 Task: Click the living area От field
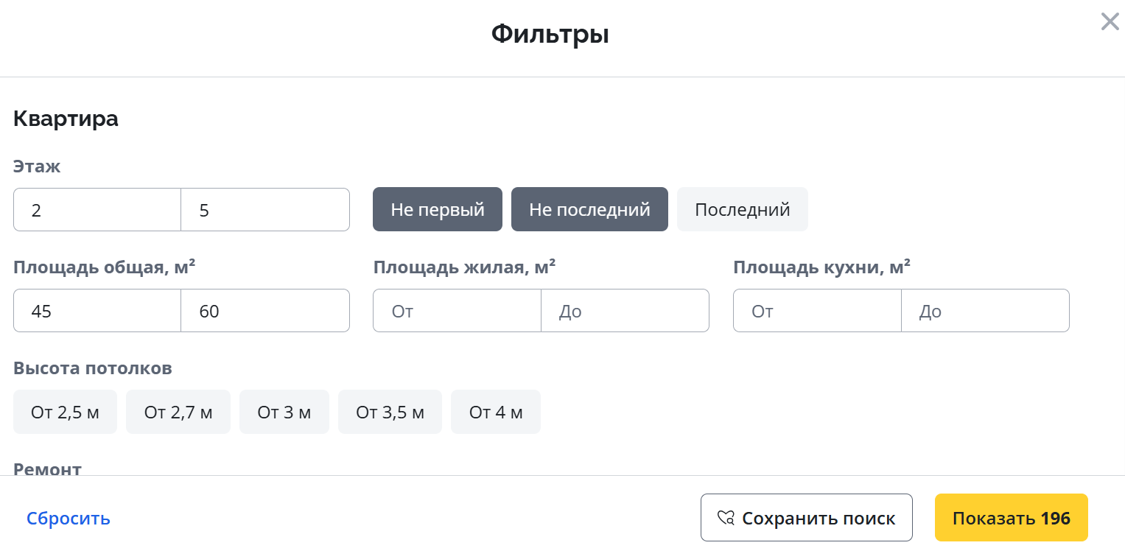tap(457, 311)
